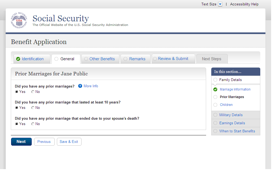Switch to the Other Benefits tab
273x171 pixels.
coord(102,59)
